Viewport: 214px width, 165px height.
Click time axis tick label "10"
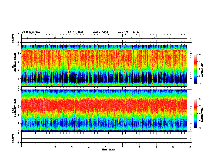190,147
